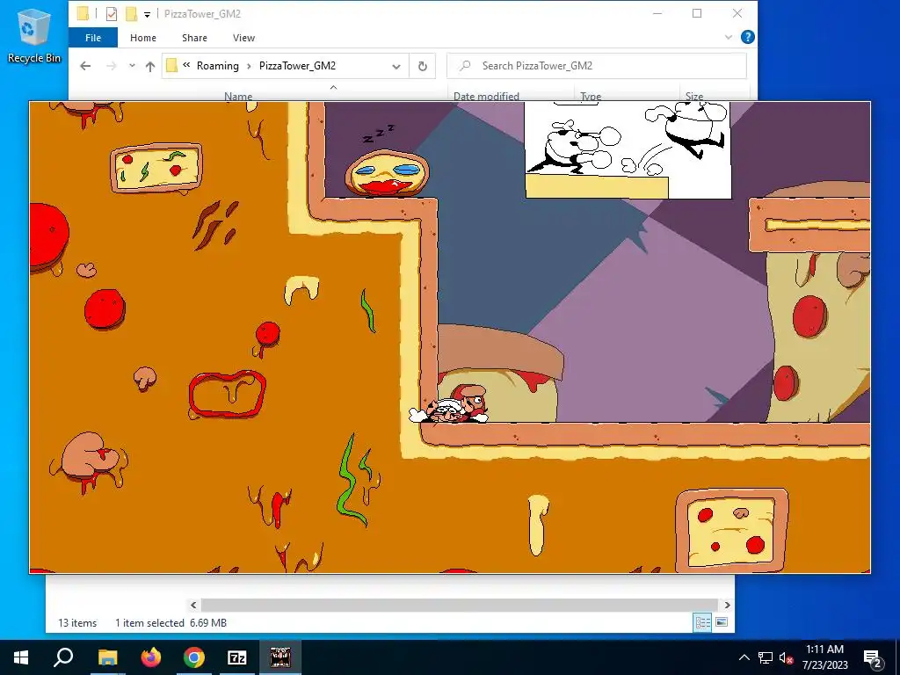
Task: Launch Google Chrome from the taskbar
Action: (194, 657)
